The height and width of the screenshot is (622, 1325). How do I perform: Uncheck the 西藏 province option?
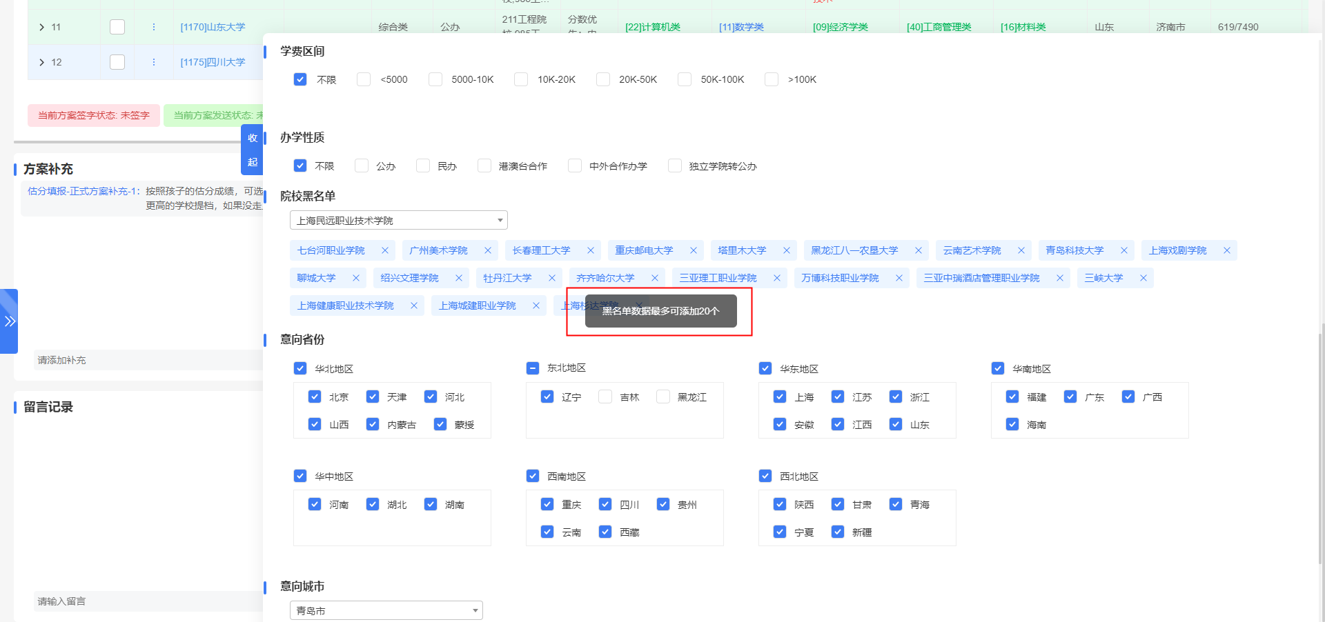point(605,532)
